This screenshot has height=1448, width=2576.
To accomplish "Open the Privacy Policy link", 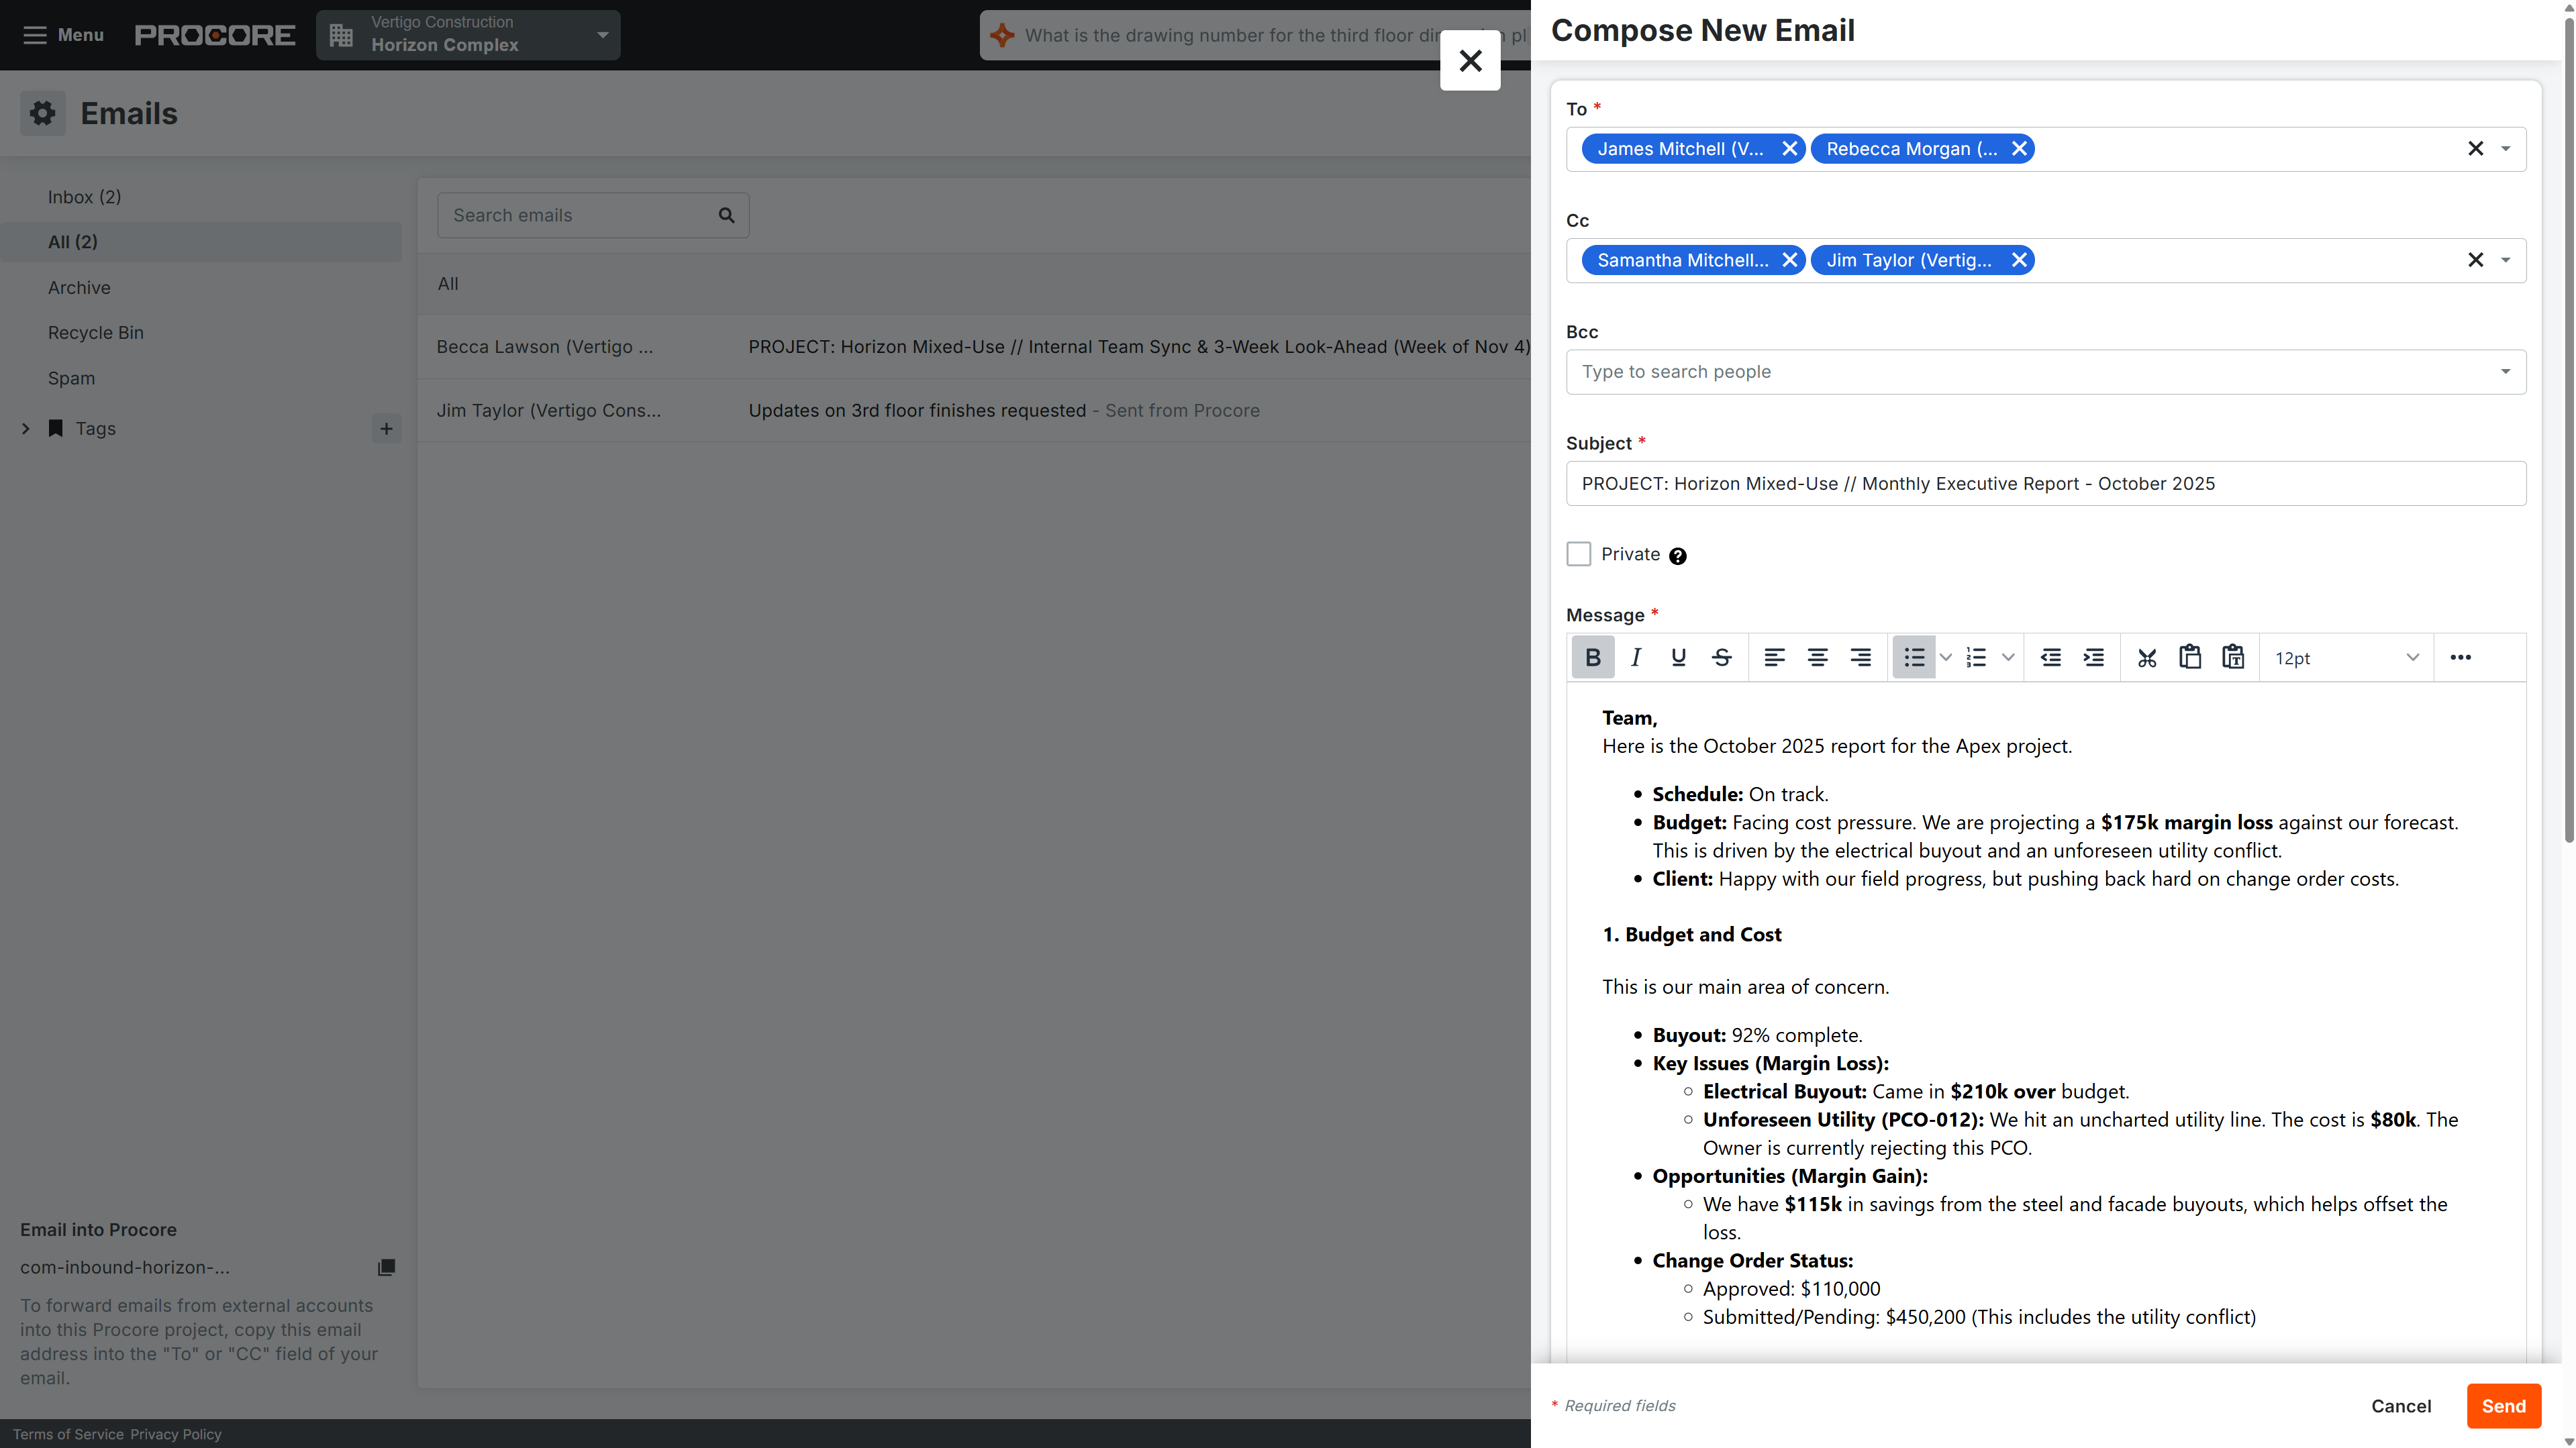I will pos(176,1433).
